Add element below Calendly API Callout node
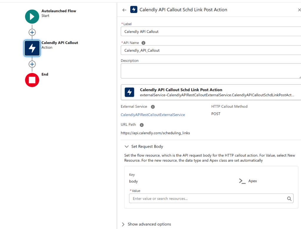Screen dimensions: 301x229 (x=32, y=64)
